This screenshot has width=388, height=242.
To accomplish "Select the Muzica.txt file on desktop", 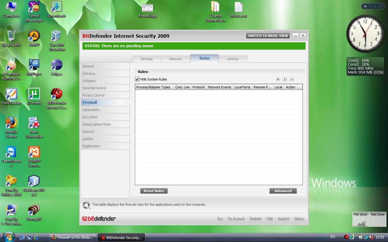I will [239, 10].
